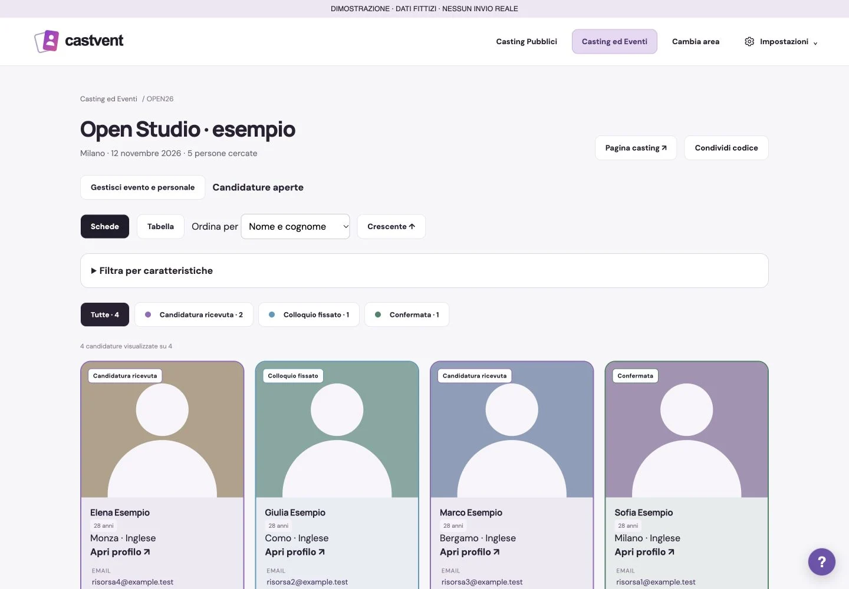Click email risorsa2@example.test
This screenshot has height=589, width=849.
pyautogui.click(x=307, y=582)
